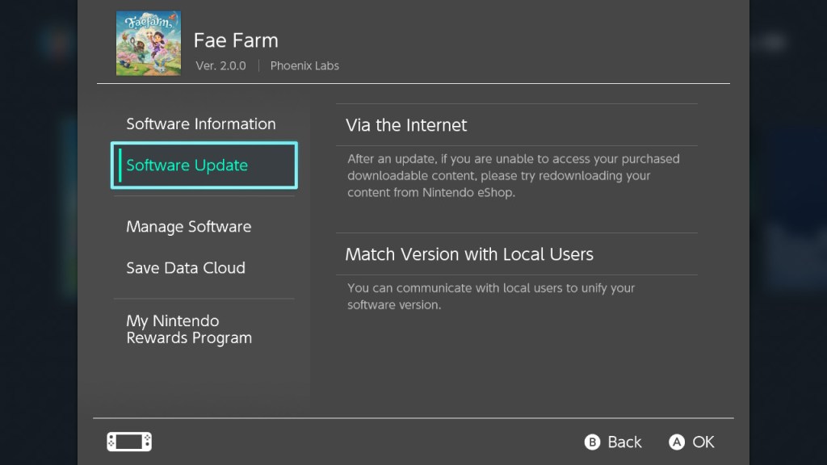Go to Manage Software
Screen dimensions: 827x465
(188, 227)
